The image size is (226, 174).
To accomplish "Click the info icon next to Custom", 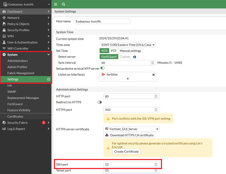I will (135, 57).
